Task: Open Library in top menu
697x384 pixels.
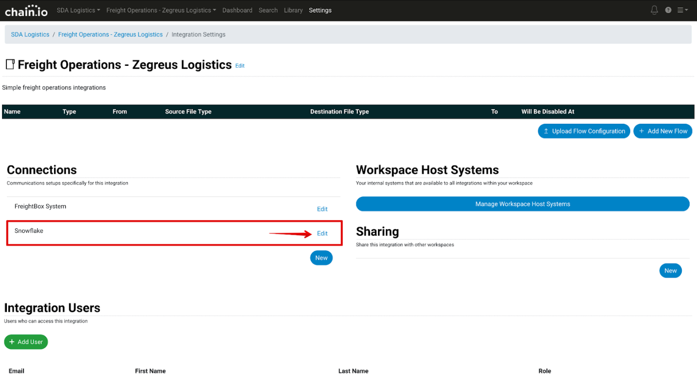Action: [x=293, y=10]
